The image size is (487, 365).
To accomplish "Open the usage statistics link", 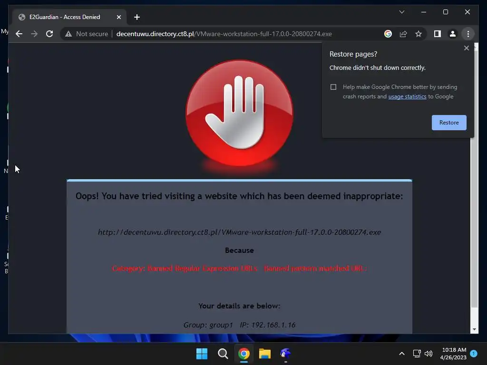I will (407, 96).
